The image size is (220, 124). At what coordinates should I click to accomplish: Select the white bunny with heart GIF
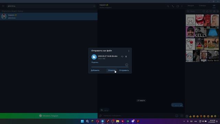[190, 44]
